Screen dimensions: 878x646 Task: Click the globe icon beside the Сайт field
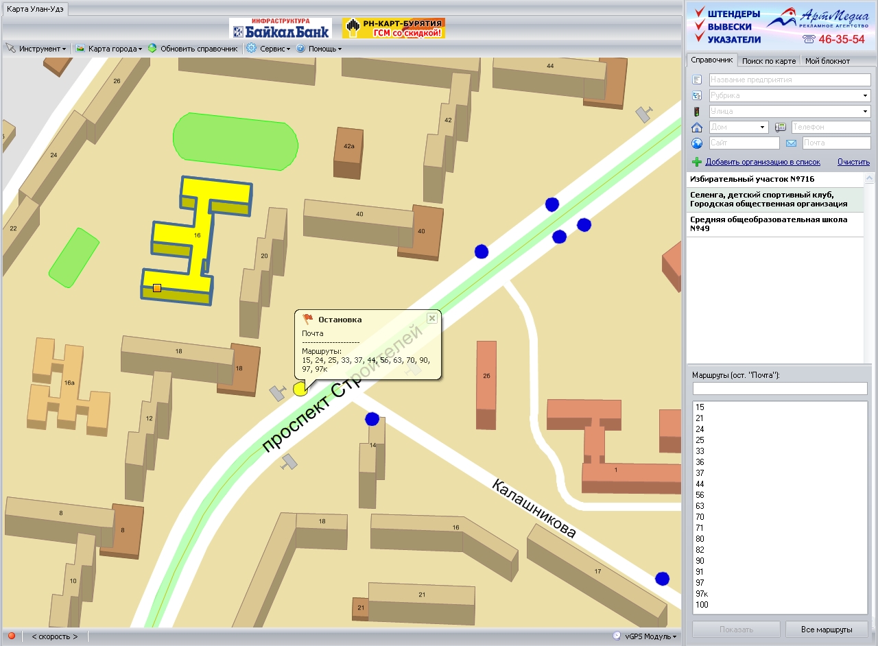click(x=697, y=143)
